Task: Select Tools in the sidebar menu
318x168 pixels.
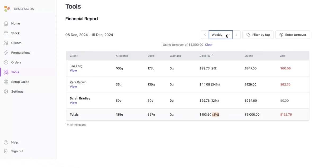Action: [x=15, y=72]
